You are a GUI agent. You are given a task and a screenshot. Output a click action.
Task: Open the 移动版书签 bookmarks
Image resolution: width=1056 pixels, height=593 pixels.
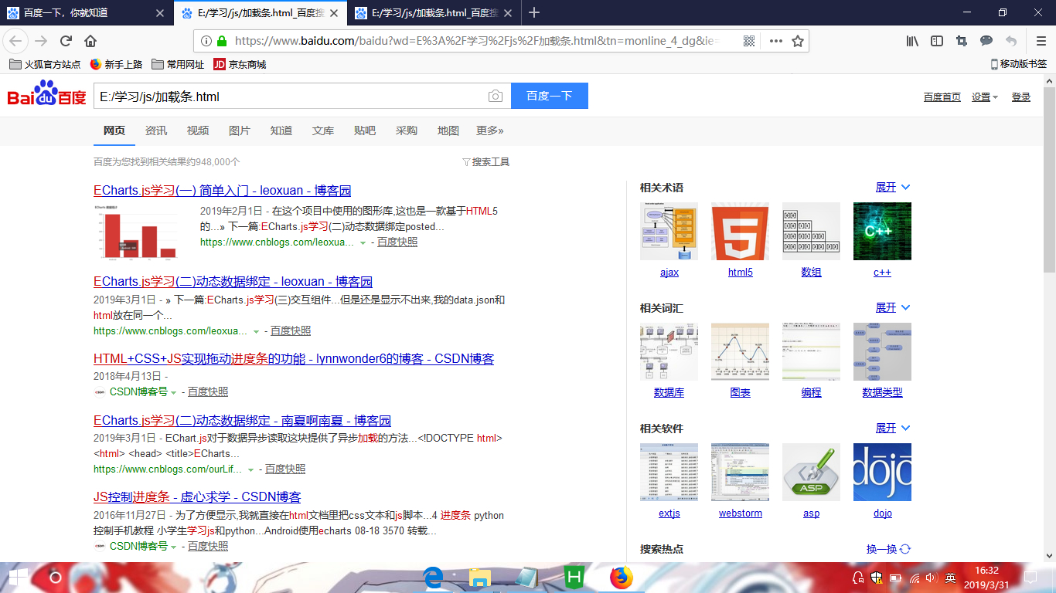pyautogui.click(x=1019, y=64)
